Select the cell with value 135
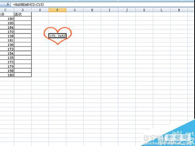The height and width of the screenshot is (146, 195). pos(7,58)
